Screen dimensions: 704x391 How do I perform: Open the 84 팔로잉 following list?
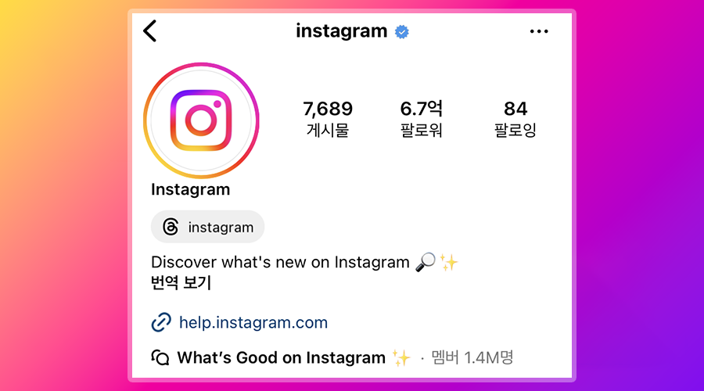click(x=515, y=119)
